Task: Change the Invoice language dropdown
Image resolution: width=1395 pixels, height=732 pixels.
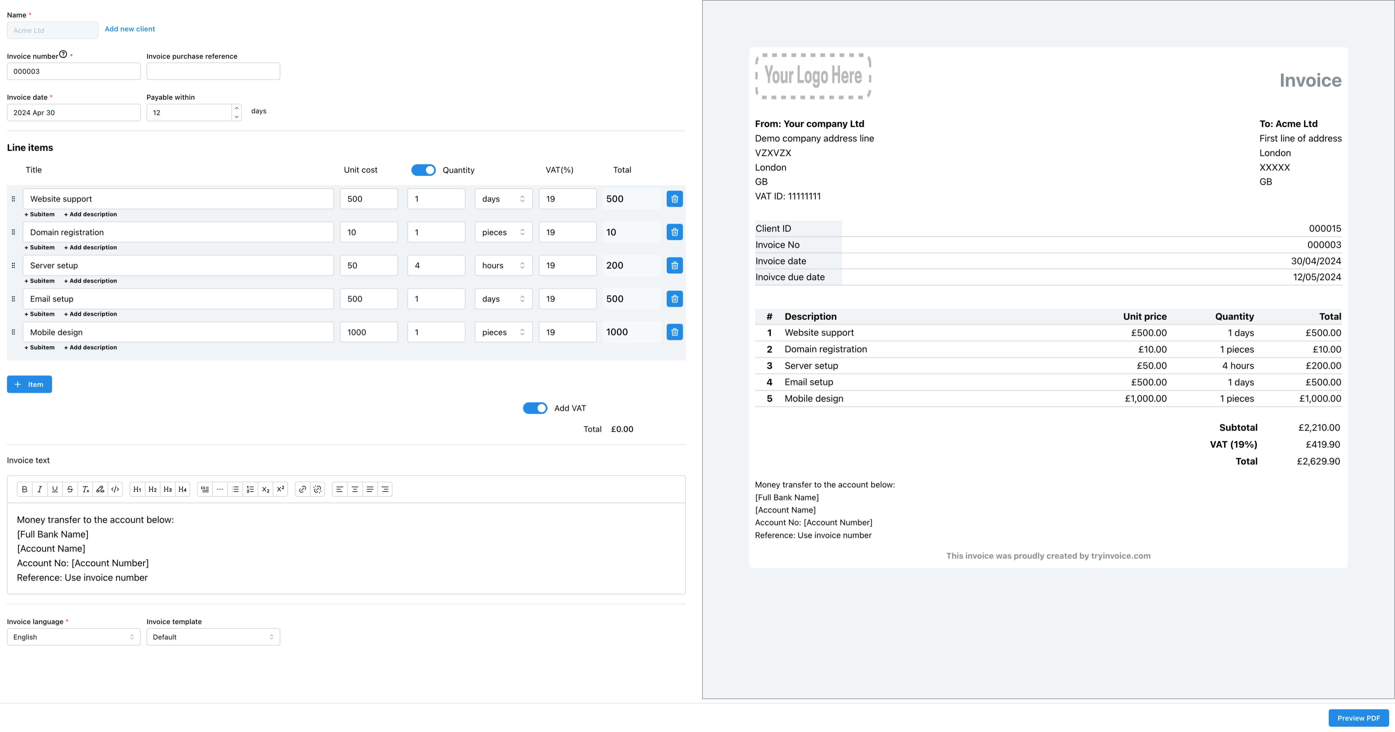Action: tap(74, 637)
